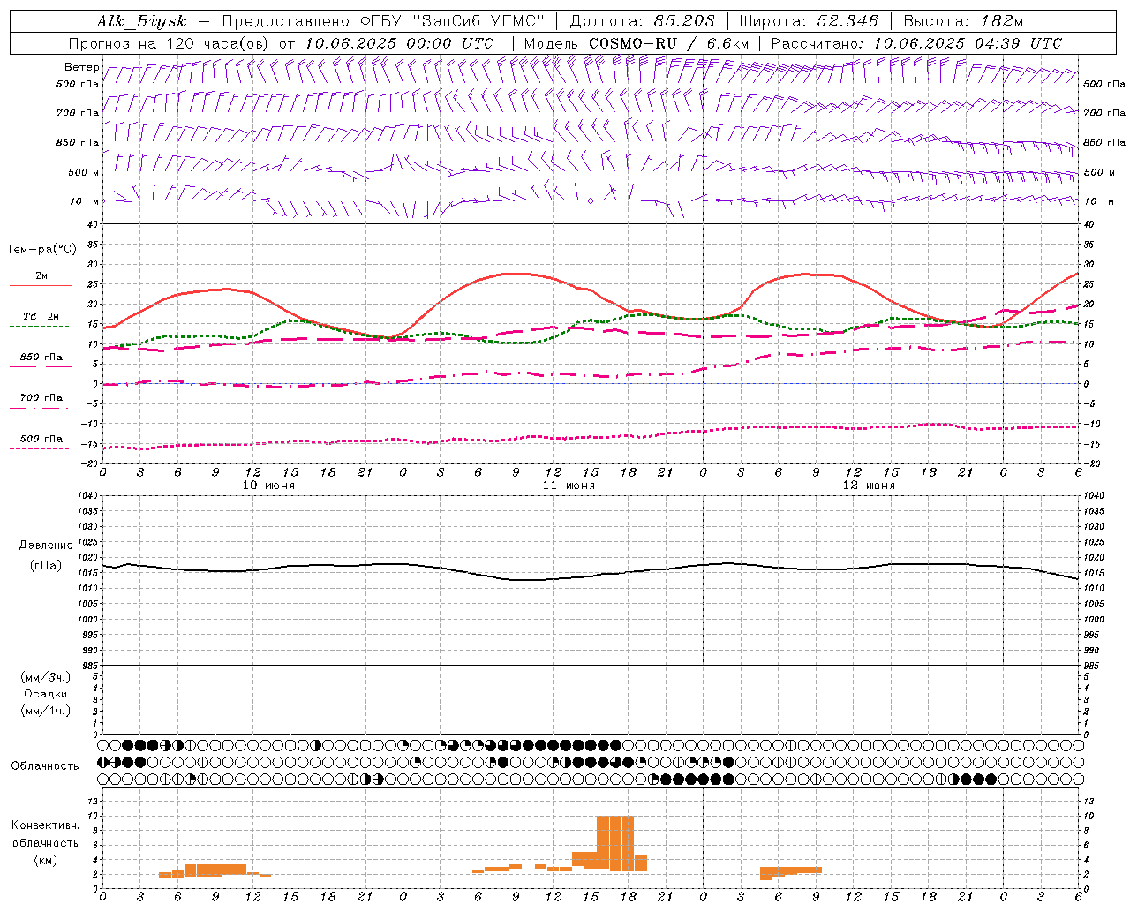1130x904 pixels.
Task: Click the 500 м wind level label on the left
Action: (84, 172)
